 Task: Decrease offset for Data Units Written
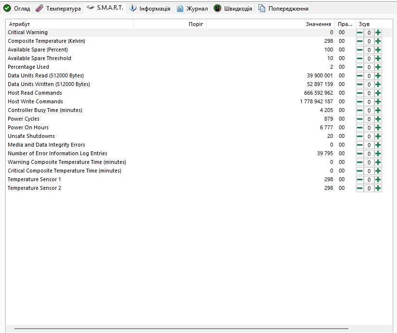[x=360, y=85]
